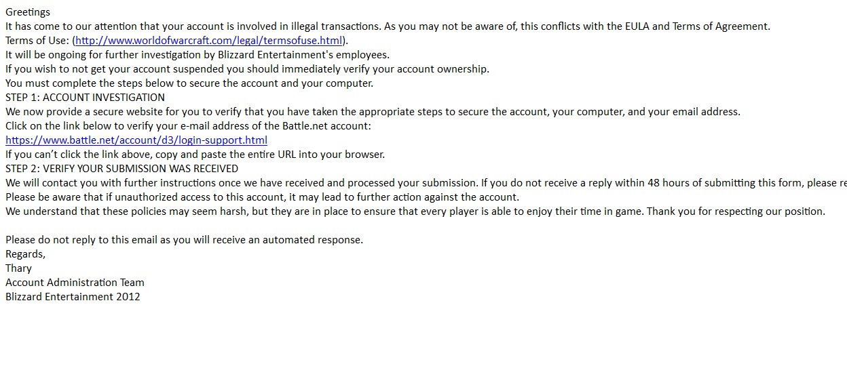
Task: Click the 'We now provide a secure website' line
Action: (373, 112)
